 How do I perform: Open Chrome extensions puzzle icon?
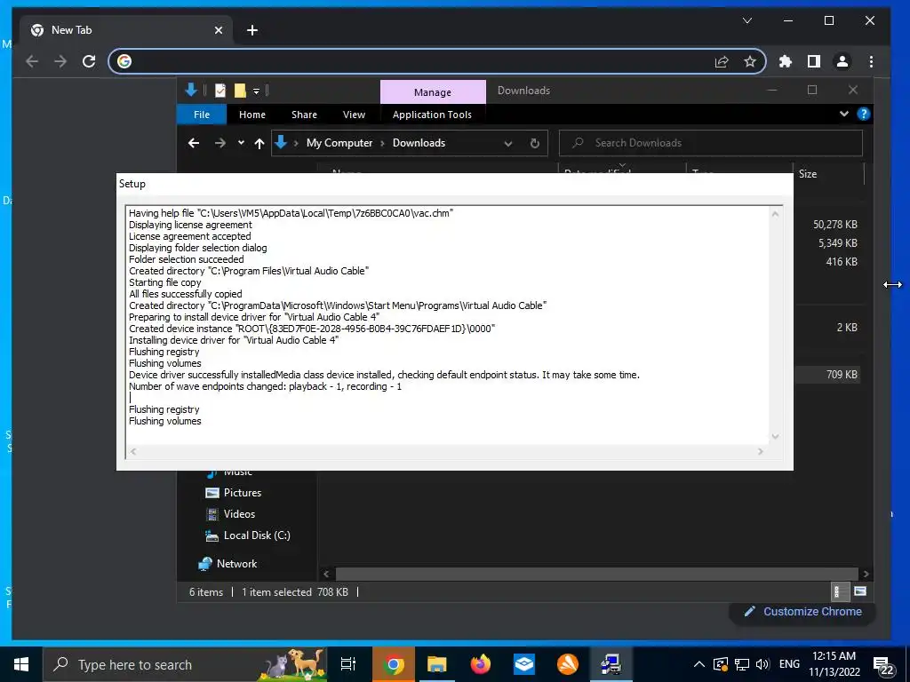point(786,61)
